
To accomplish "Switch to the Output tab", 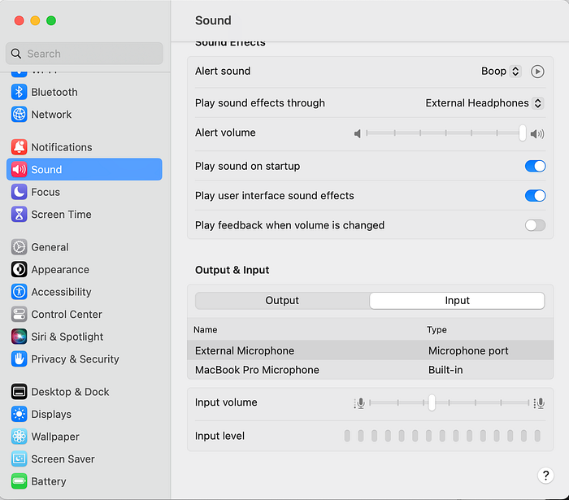I will click(282, 301).
